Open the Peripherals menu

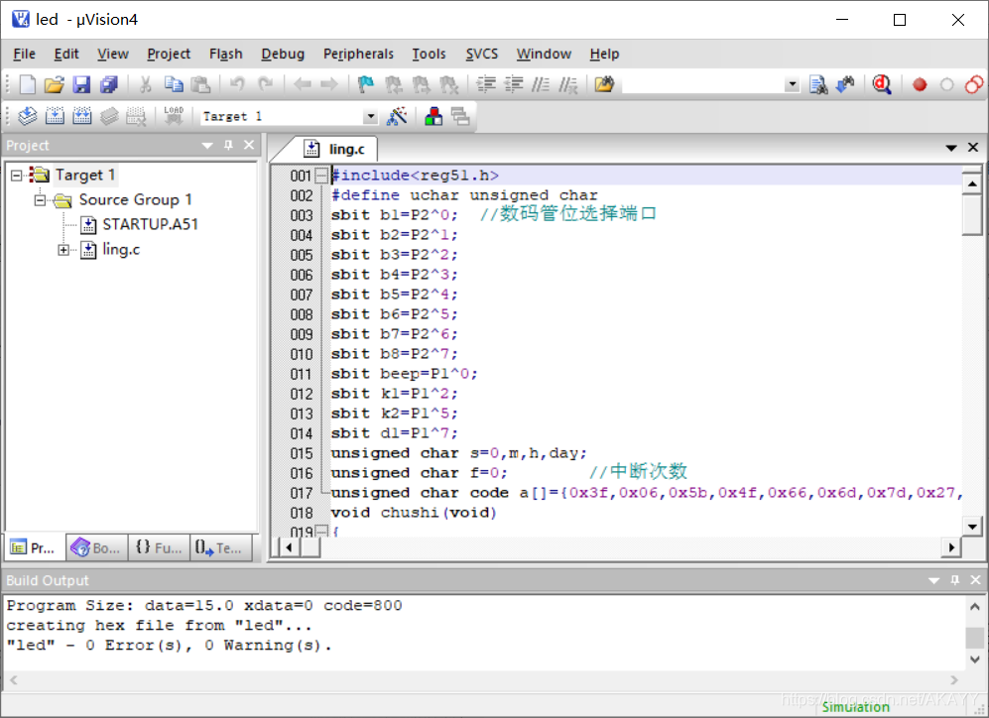[x=358, y=55]
